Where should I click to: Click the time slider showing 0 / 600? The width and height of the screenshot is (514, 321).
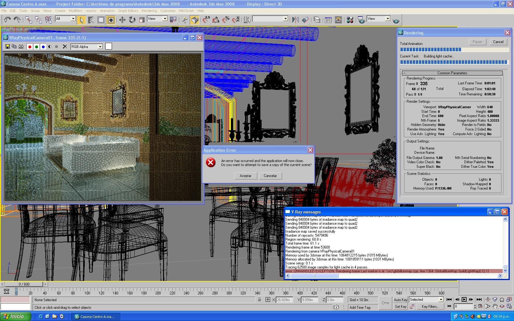[24, 284]
